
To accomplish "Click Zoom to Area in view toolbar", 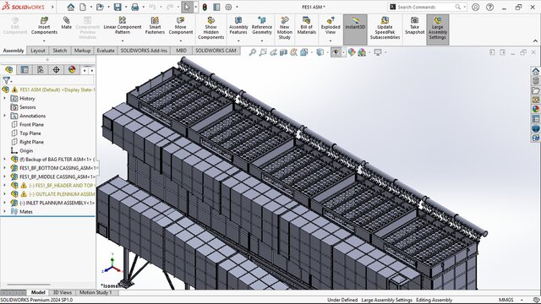I will click(x=263, y=52).
